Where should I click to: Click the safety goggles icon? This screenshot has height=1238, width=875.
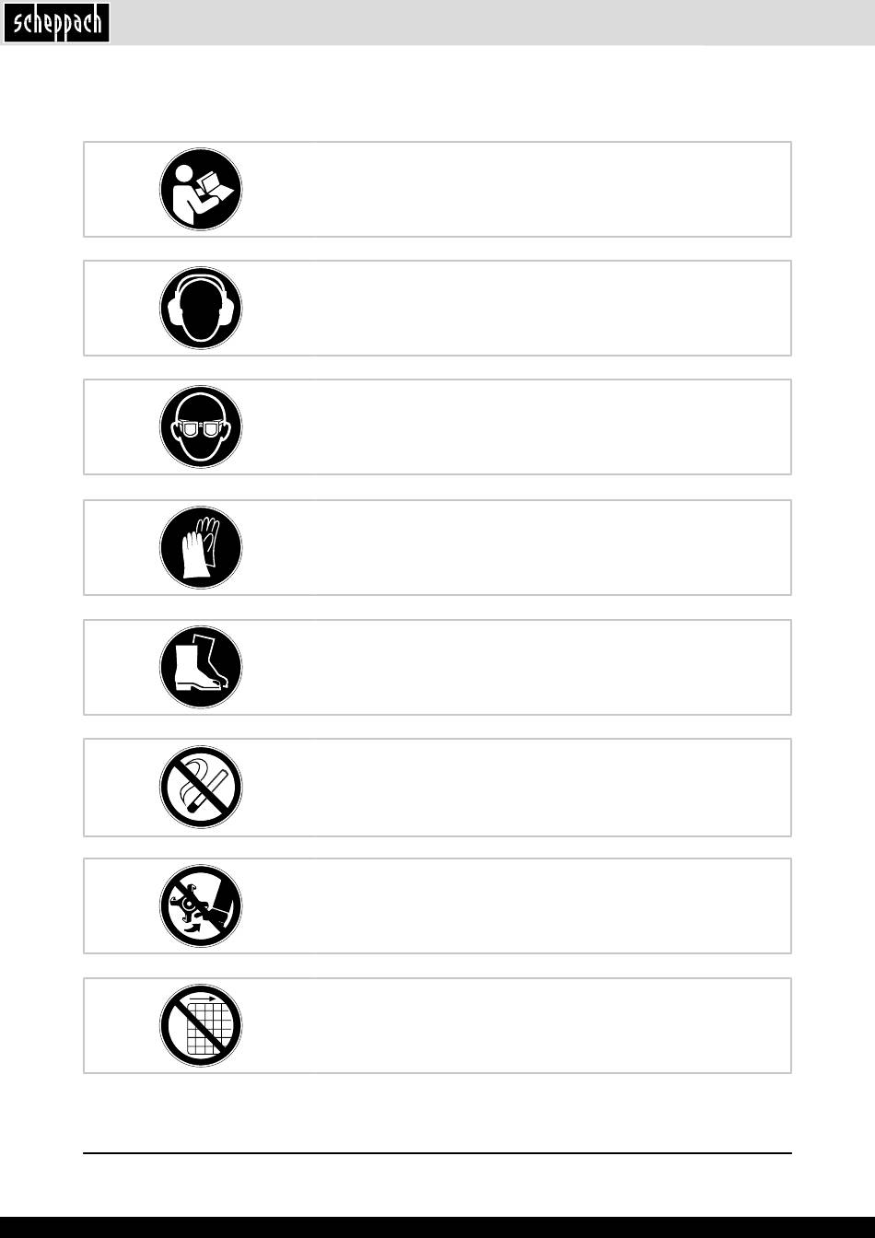coord(201,427)
